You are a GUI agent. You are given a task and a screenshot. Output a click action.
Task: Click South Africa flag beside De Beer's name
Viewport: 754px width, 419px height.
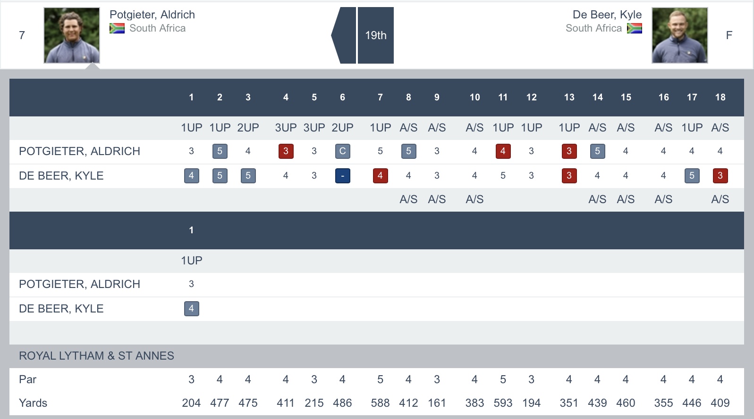click(634, 29)
